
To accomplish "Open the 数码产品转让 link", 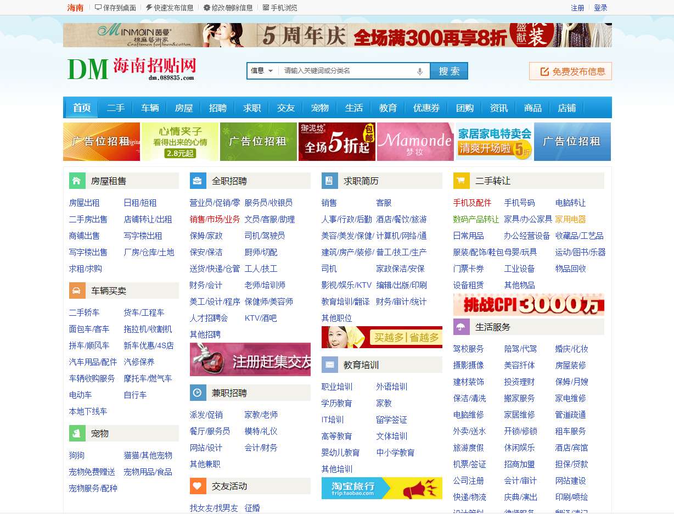I will [476, 219].
